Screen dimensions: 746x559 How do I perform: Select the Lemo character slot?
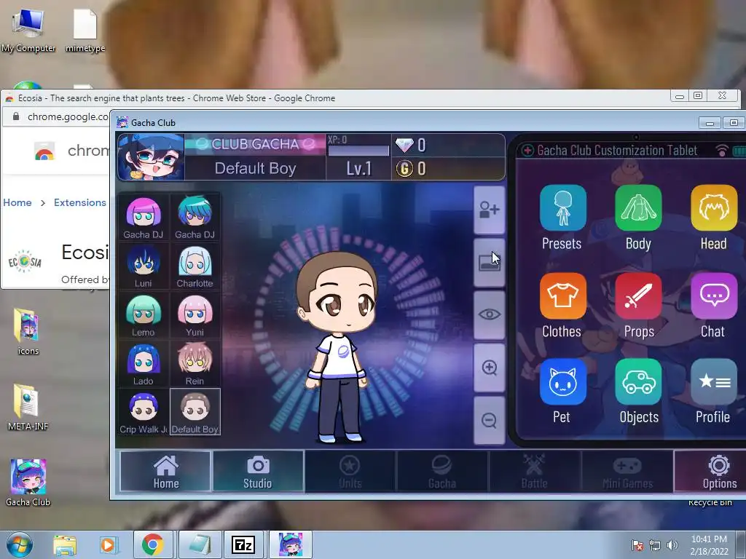pyautogui.click(x=144, y=314)
